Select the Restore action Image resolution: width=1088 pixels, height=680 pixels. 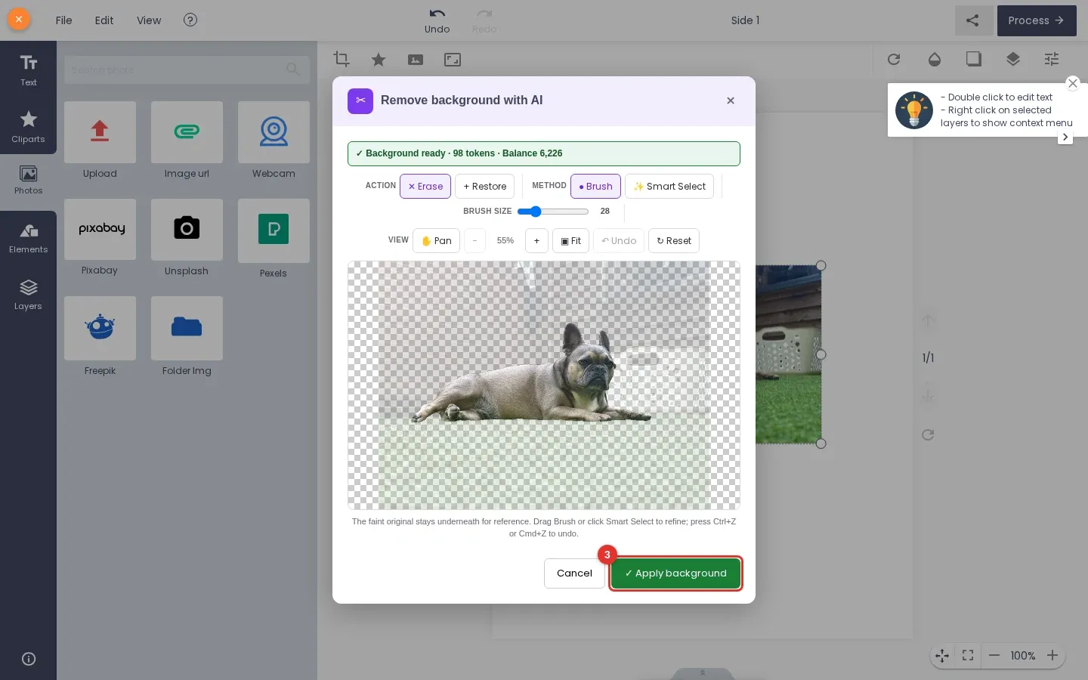pos(485,187)
